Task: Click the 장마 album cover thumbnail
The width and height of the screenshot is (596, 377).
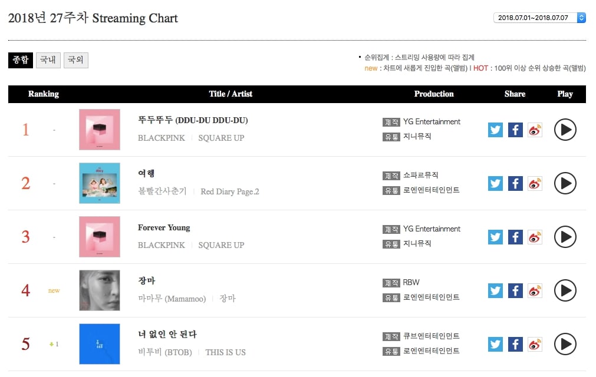Action: pos(100,290)
